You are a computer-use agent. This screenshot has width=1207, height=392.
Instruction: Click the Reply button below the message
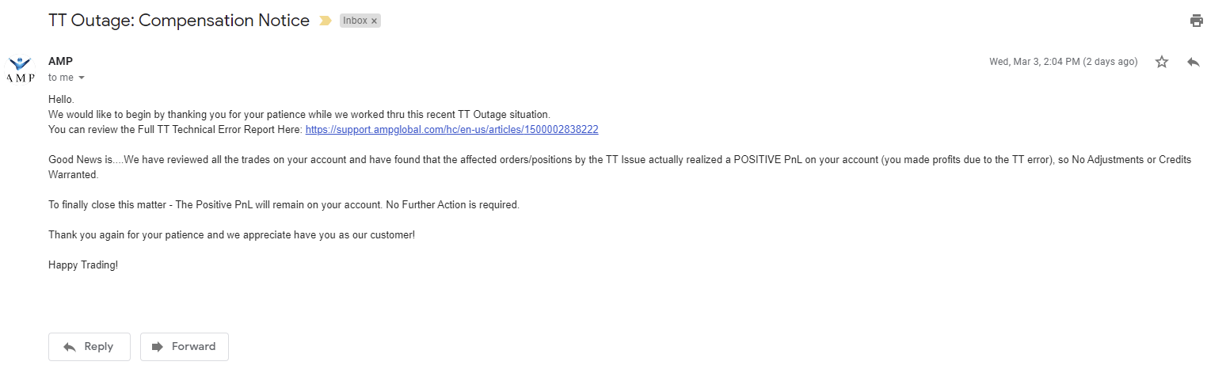tap(89, 347)
